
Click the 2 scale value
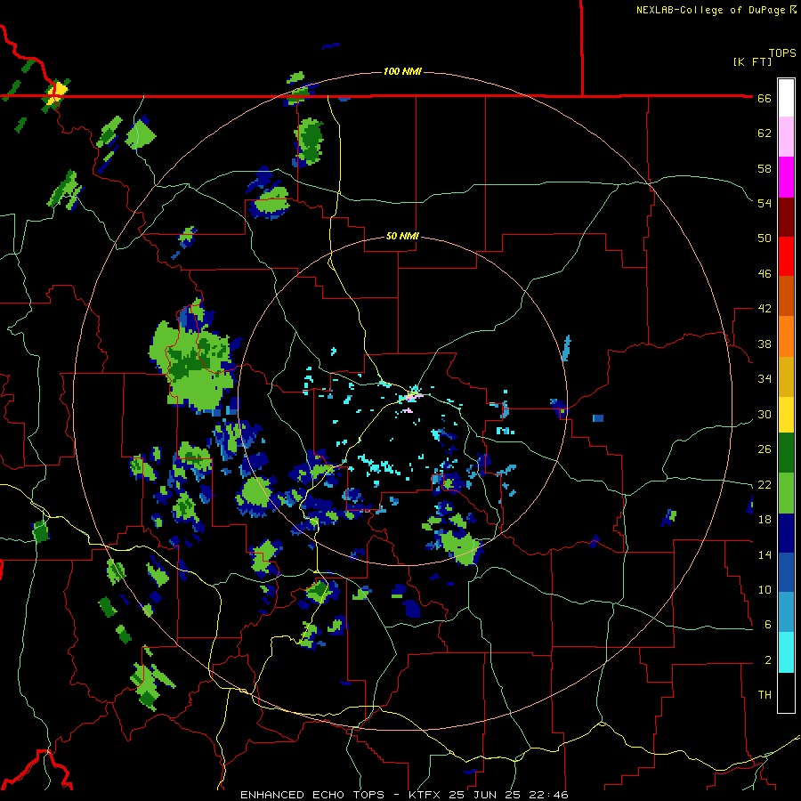pyautogui.click(x=768, y=660)
